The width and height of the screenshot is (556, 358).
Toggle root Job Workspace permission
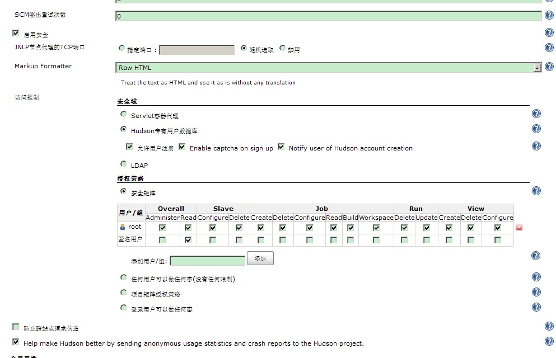click(x=376, y=228)
